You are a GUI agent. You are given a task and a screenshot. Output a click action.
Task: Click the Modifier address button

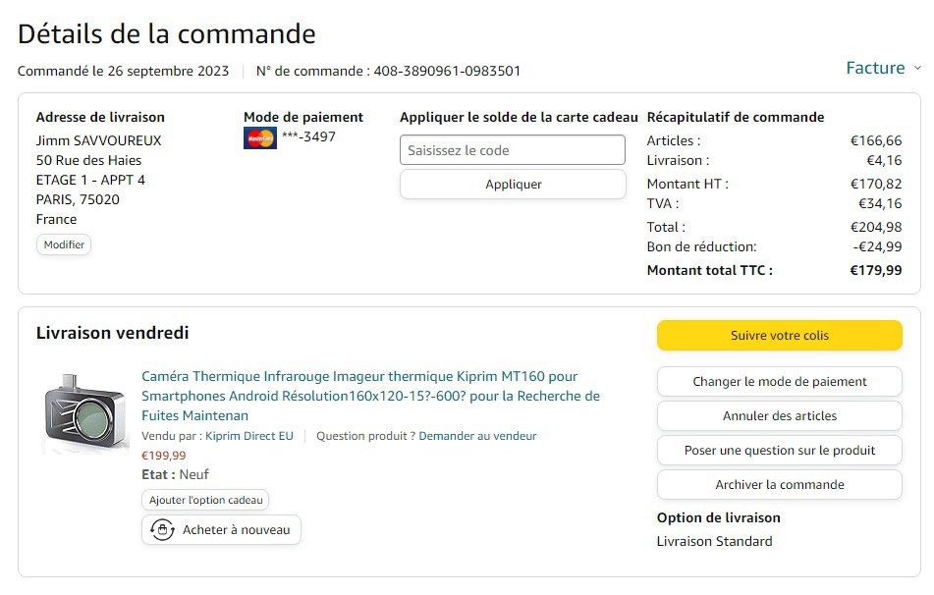click(x=64, y=244)
